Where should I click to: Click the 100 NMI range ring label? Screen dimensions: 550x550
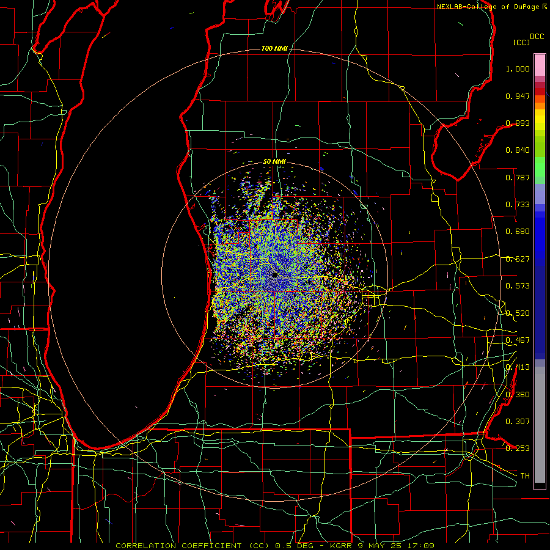[x=274, y=48]
